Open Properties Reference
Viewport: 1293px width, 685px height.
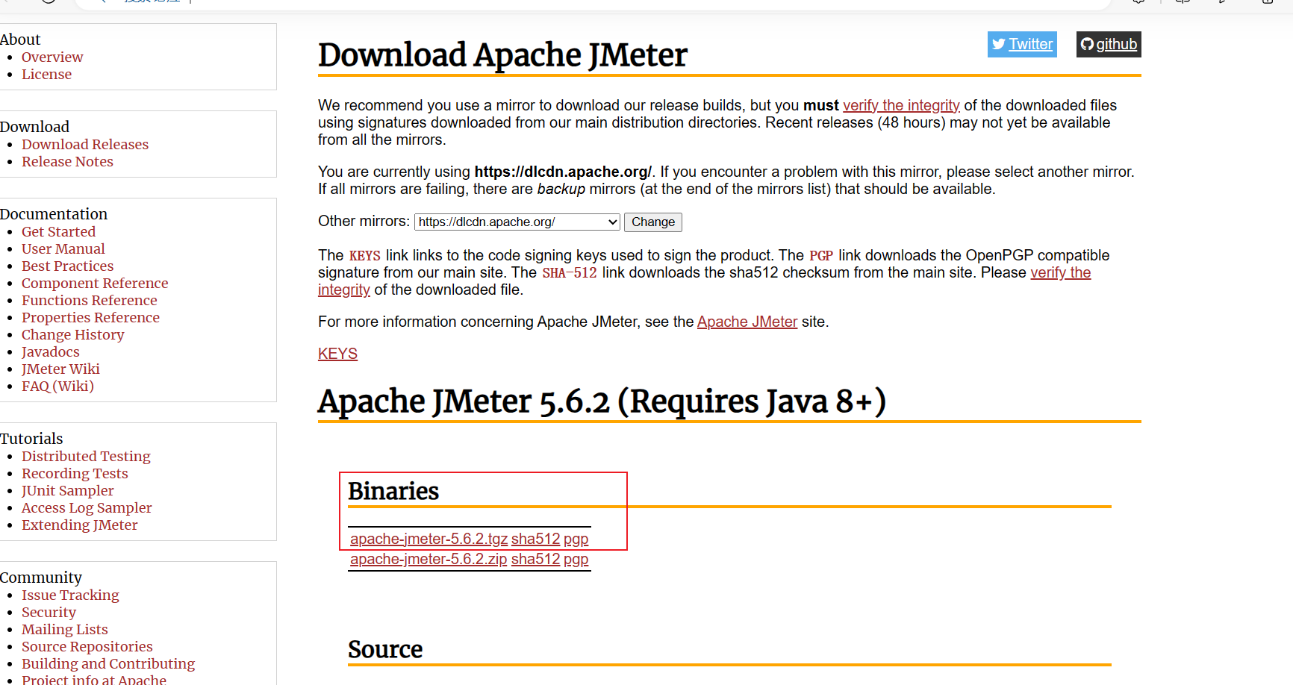coord(90,318)
